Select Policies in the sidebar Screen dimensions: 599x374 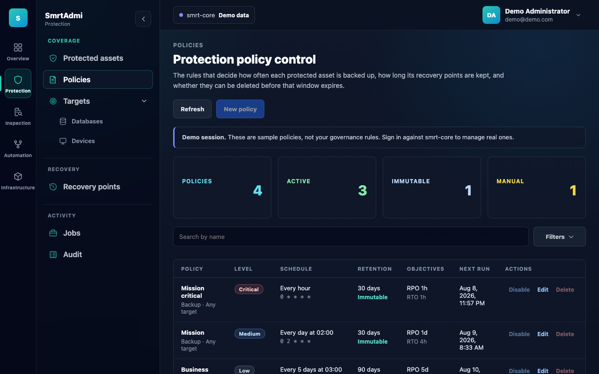point(98,79)
